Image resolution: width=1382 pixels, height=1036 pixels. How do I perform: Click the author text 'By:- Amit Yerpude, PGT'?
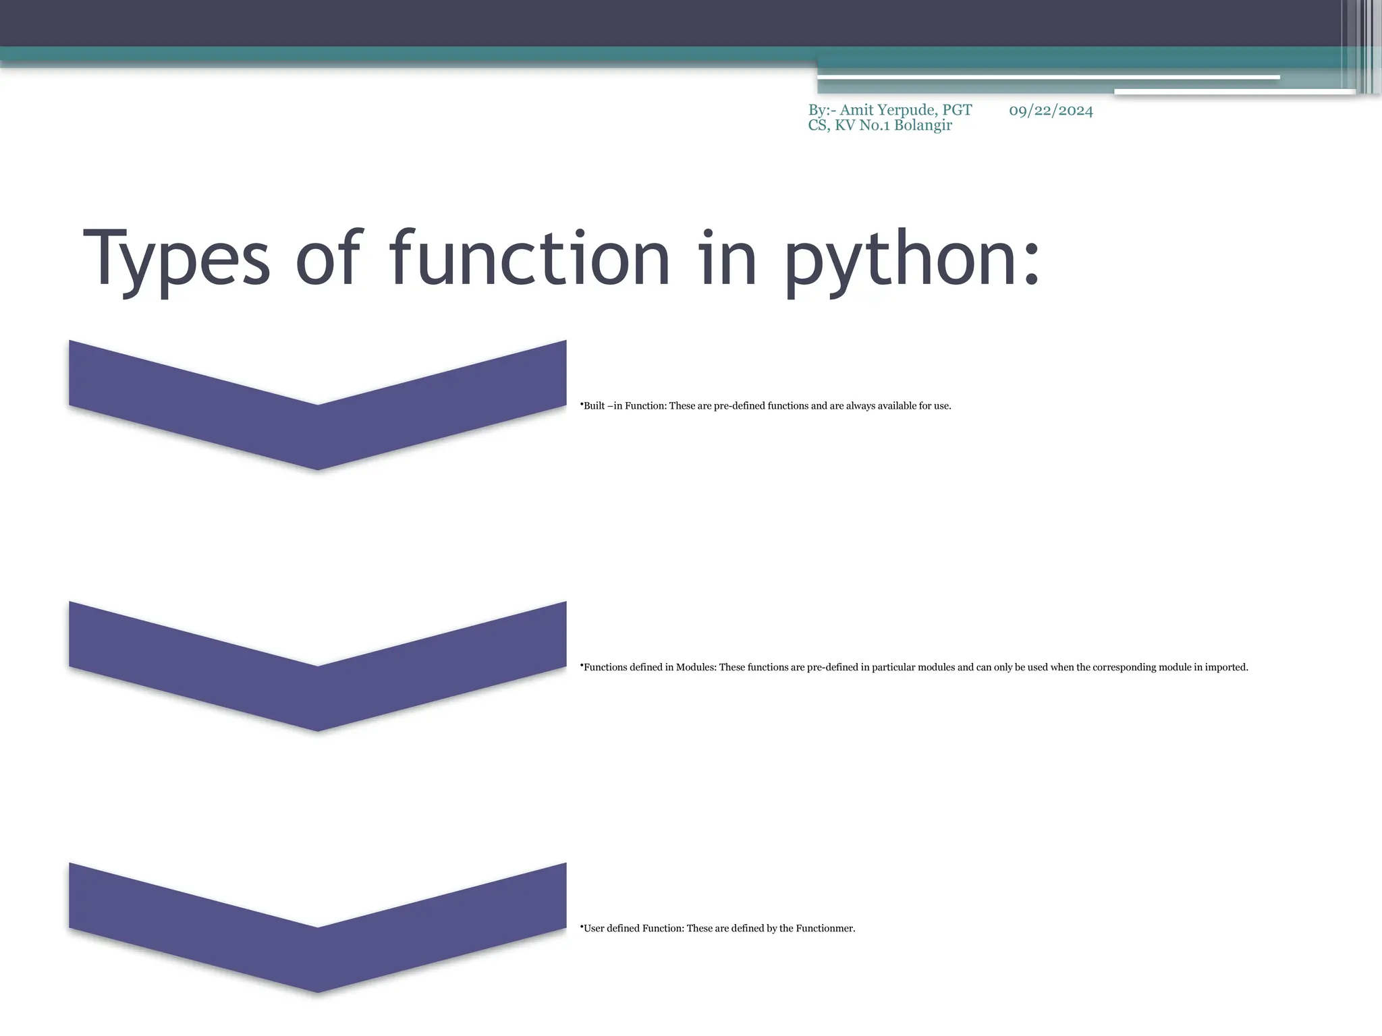(x=890, y=110)
